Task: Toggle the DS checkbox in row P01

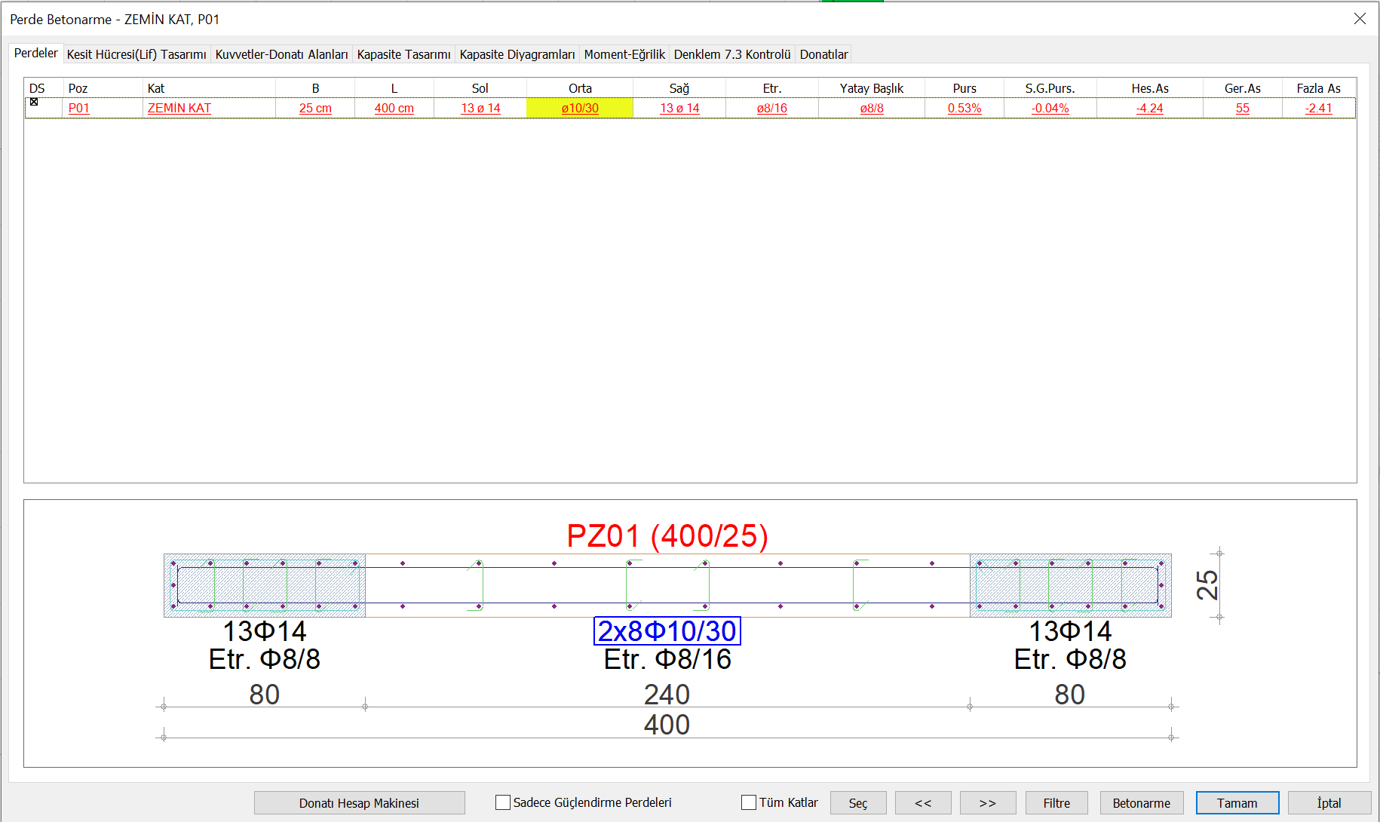Action: tap(34, 102)
